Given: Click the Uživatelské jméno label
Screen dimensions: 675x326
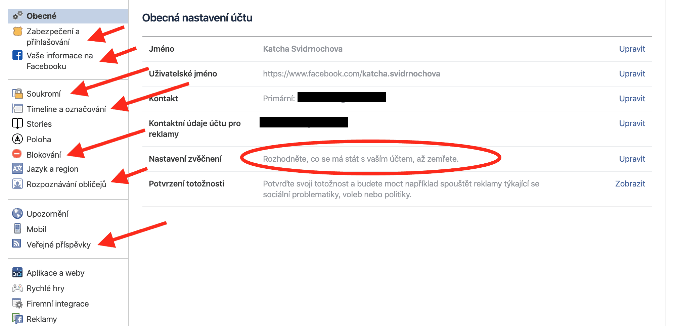Looking at the screenshot, I should (183, 73).
